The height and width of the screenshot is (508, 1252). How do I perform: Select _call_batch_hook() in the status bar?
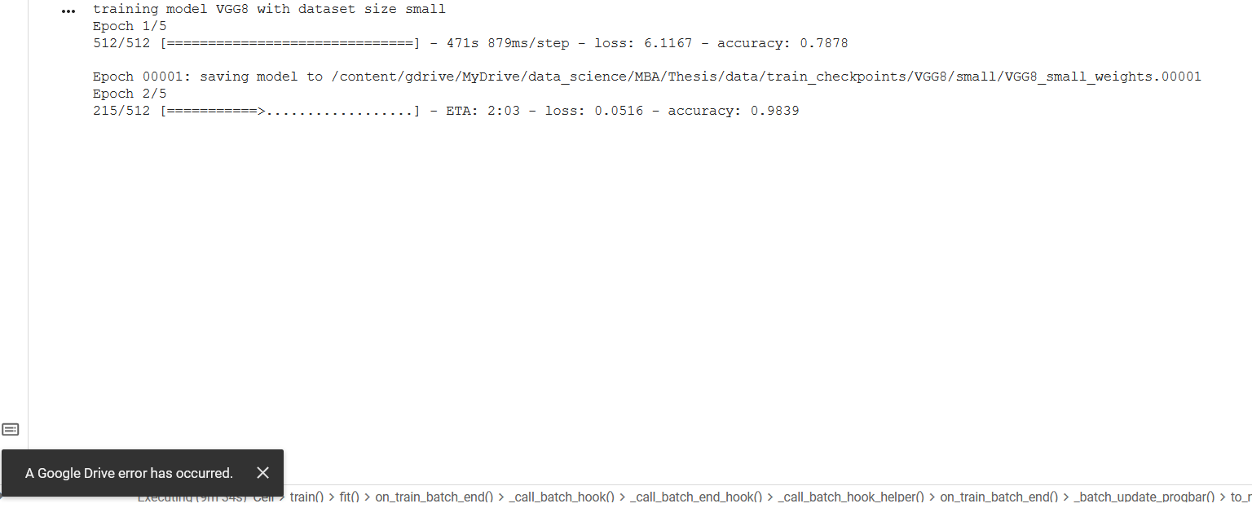(562, 497)
